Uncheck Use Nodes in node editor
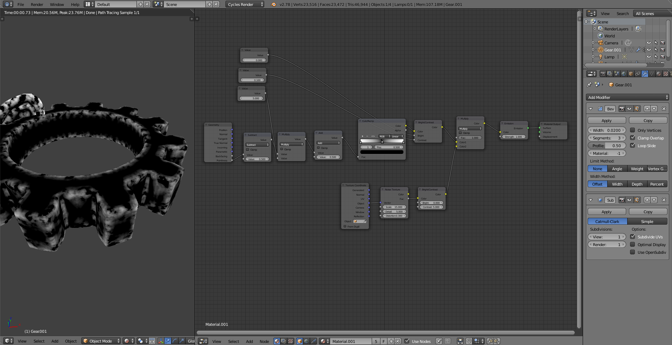 [407, 341]
